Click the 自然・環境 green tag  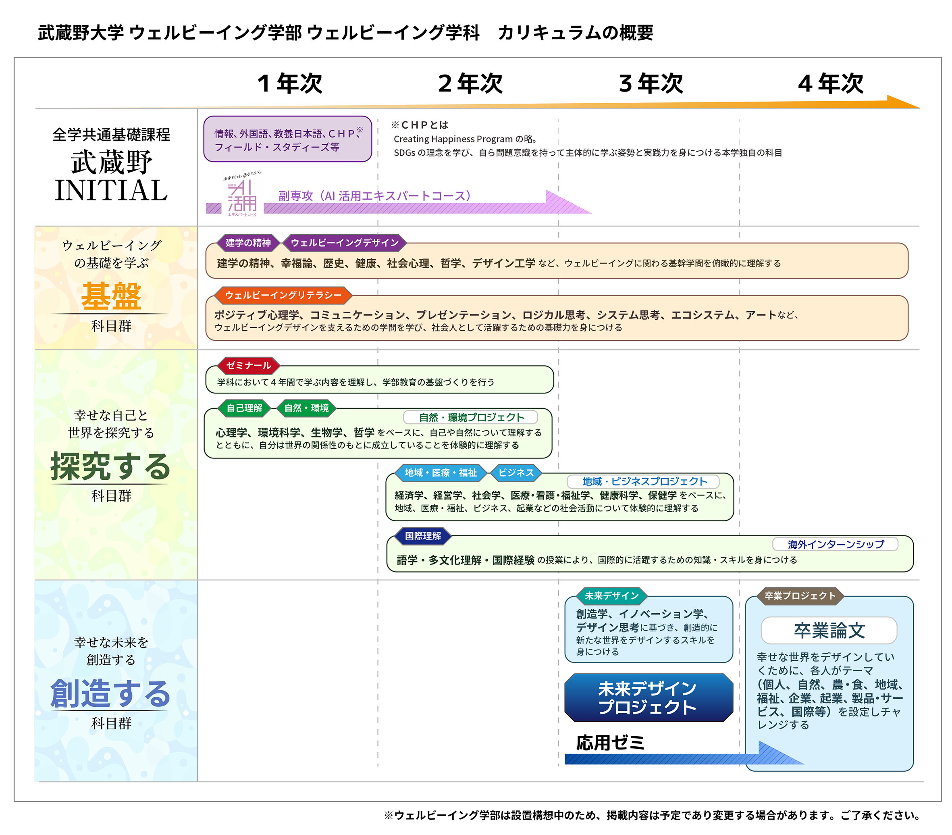306,408
